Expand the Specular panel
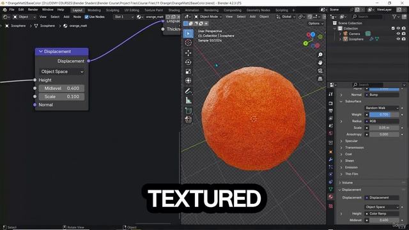Screen dimensions: 409x230 [x=351, y=141]
